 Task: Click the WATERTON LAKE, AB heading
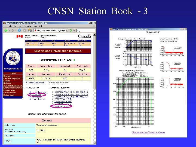coord(56,60)
